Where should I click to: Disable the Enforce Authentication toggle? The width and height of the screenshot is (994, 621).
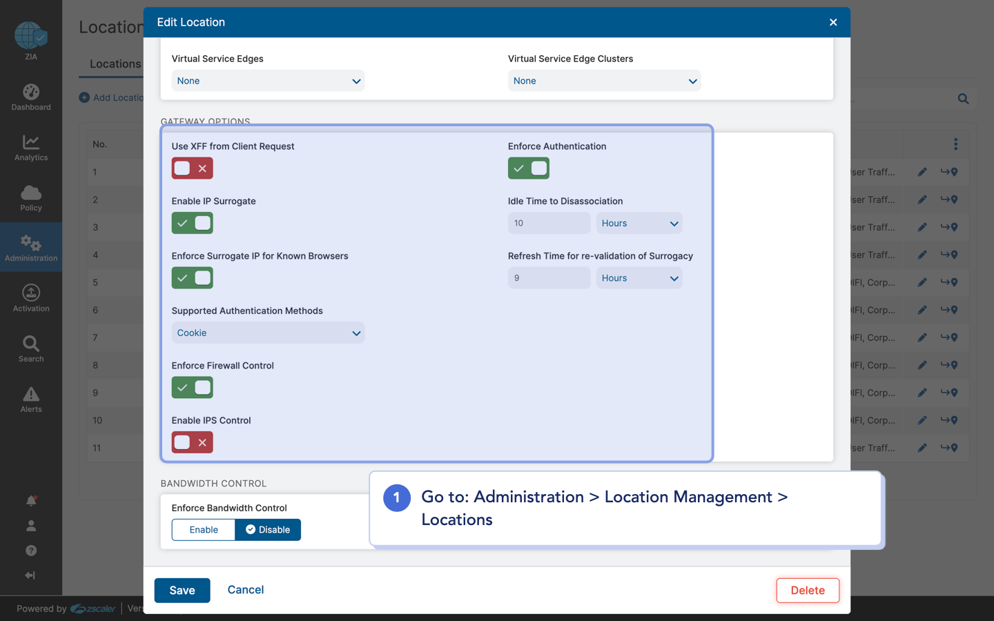point(528,168)
